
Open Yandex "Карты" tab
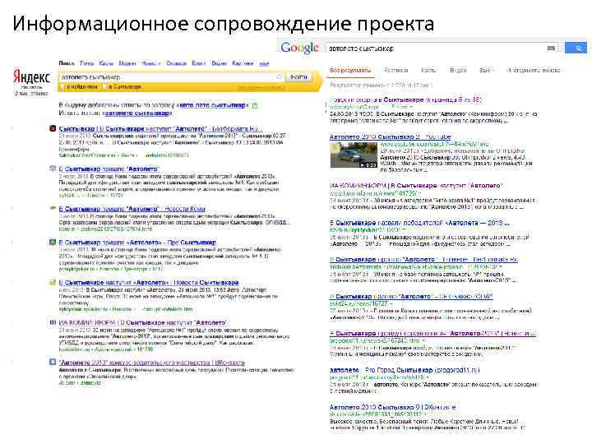point(106,63)
